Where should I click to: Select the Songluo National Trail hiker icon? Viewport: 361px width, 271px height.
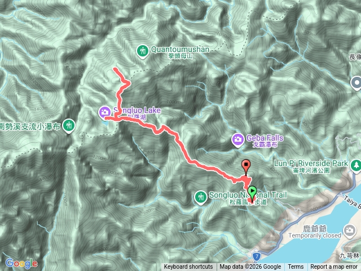(x=201, y=197)
